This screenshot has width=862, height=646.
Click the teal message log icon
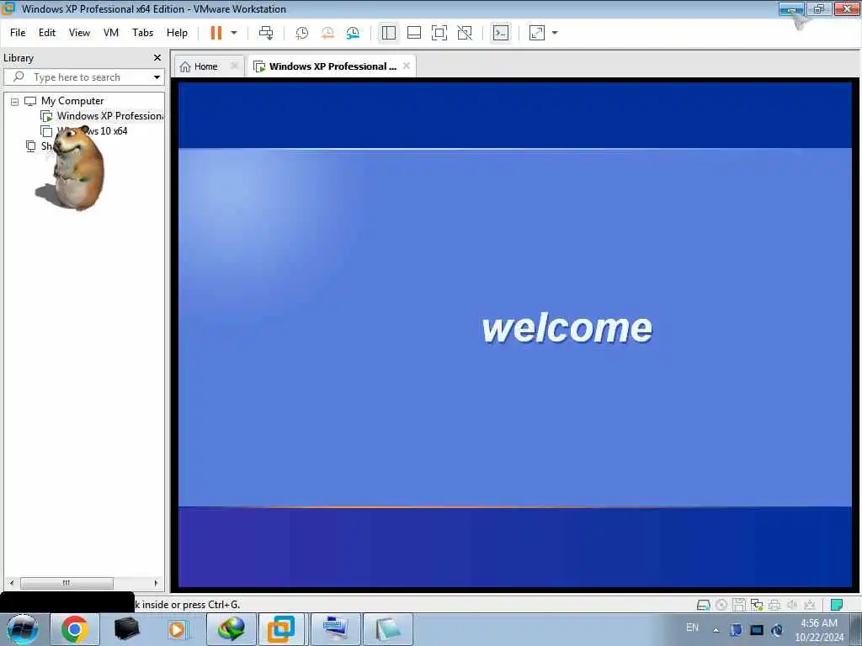[837, 606]
